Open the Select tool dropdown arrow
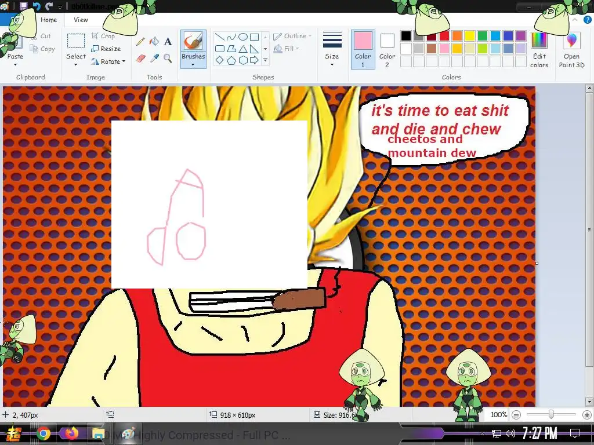594x445 pixels. pyautogui.click(x=76, y=65)
